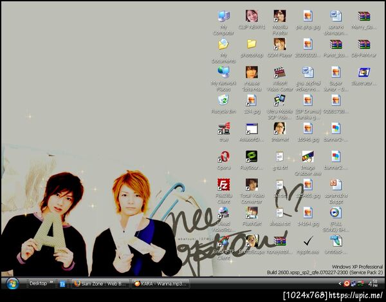Open the Start menu orb
The width and height of the screenshot is (386, 302).
pos(12,283)
